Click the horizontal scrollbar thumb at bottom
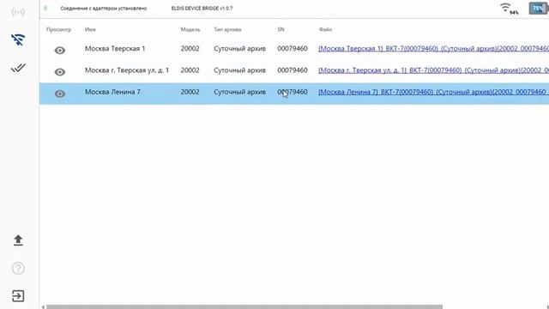This screenshot has height=309, width=549. click(244, 307)
